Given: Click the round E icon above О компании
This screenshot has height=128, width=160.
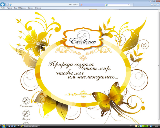Looking at the screenshot, I should [26, 101].
